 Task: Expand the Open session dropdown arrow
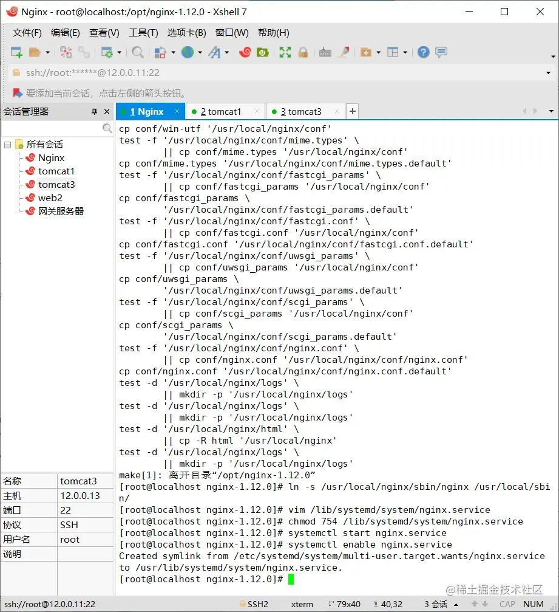tap(47, 52)
